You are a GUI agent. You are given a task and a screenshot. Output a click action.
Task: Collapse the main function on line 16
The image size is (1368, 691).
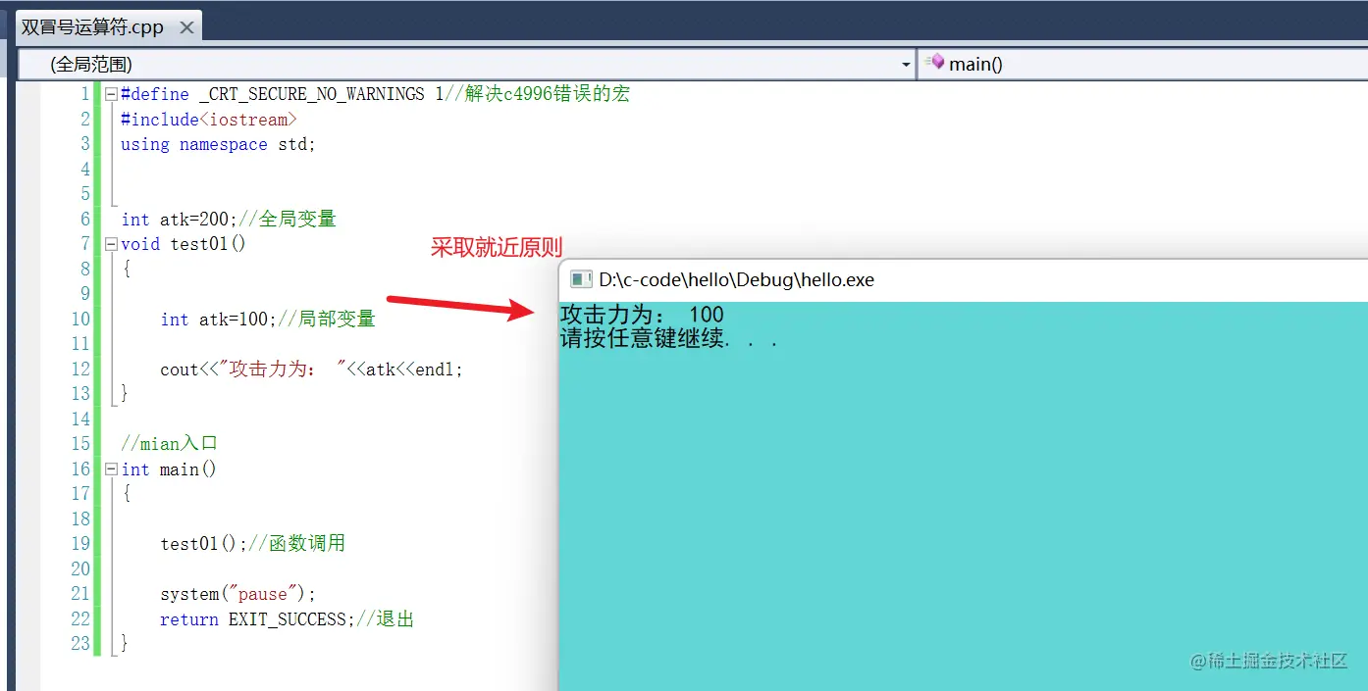tap(111, 469)
